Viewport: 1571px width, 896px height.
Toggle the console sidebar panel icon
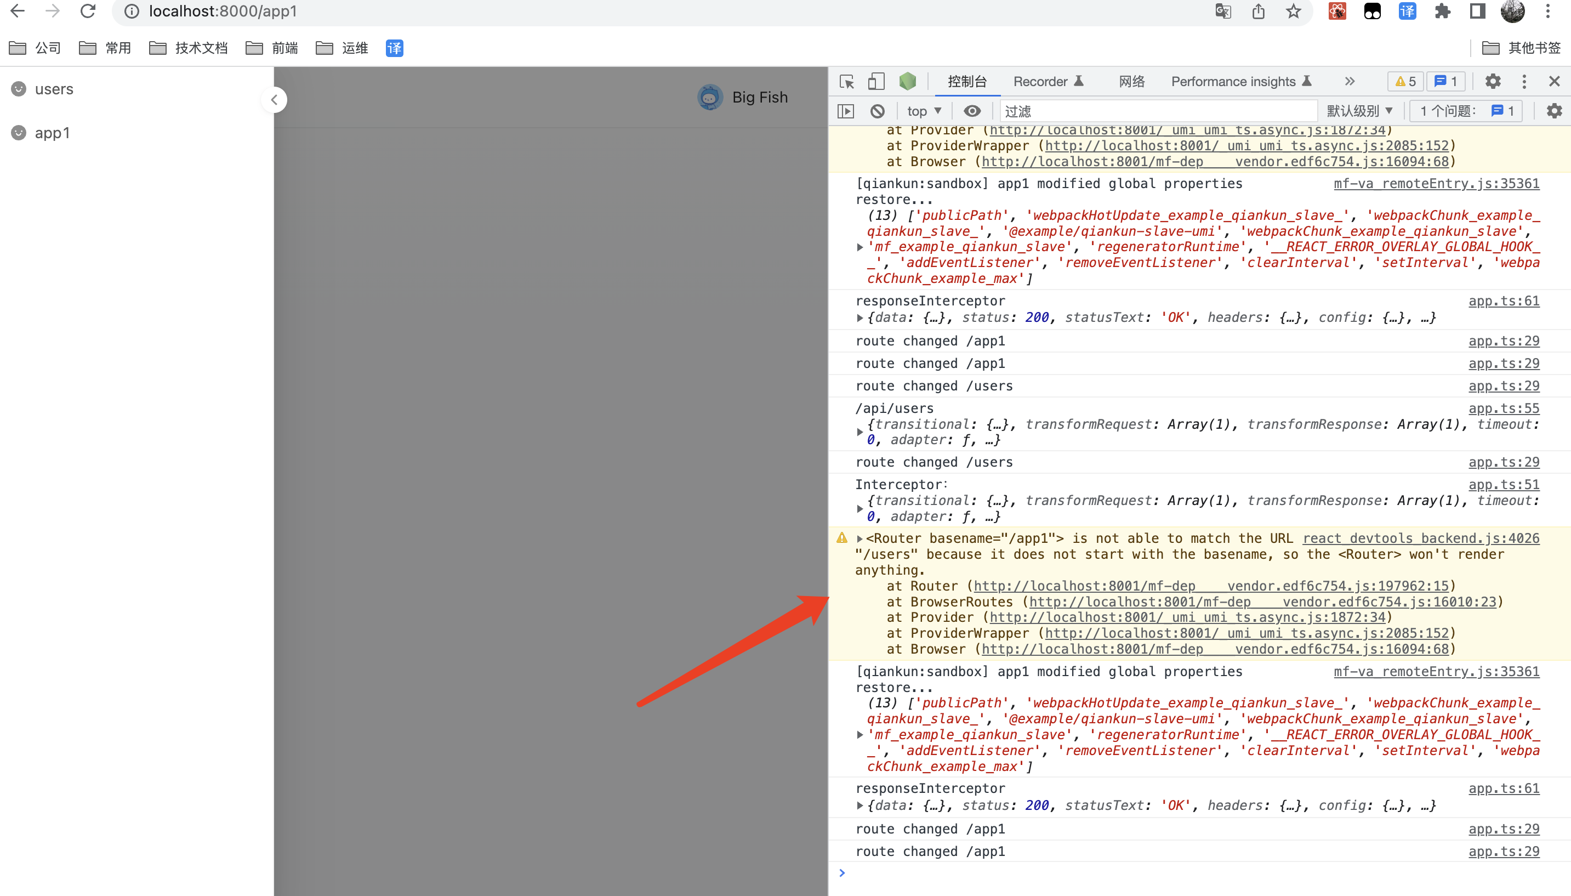846,111
